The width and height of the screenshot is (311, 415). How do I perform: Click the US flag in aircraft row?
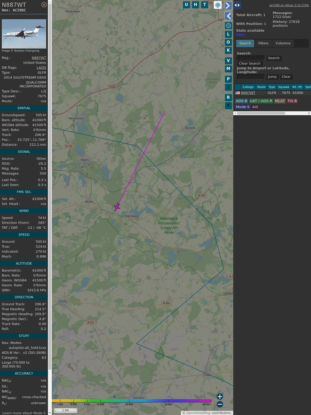(x=238, y=93)
